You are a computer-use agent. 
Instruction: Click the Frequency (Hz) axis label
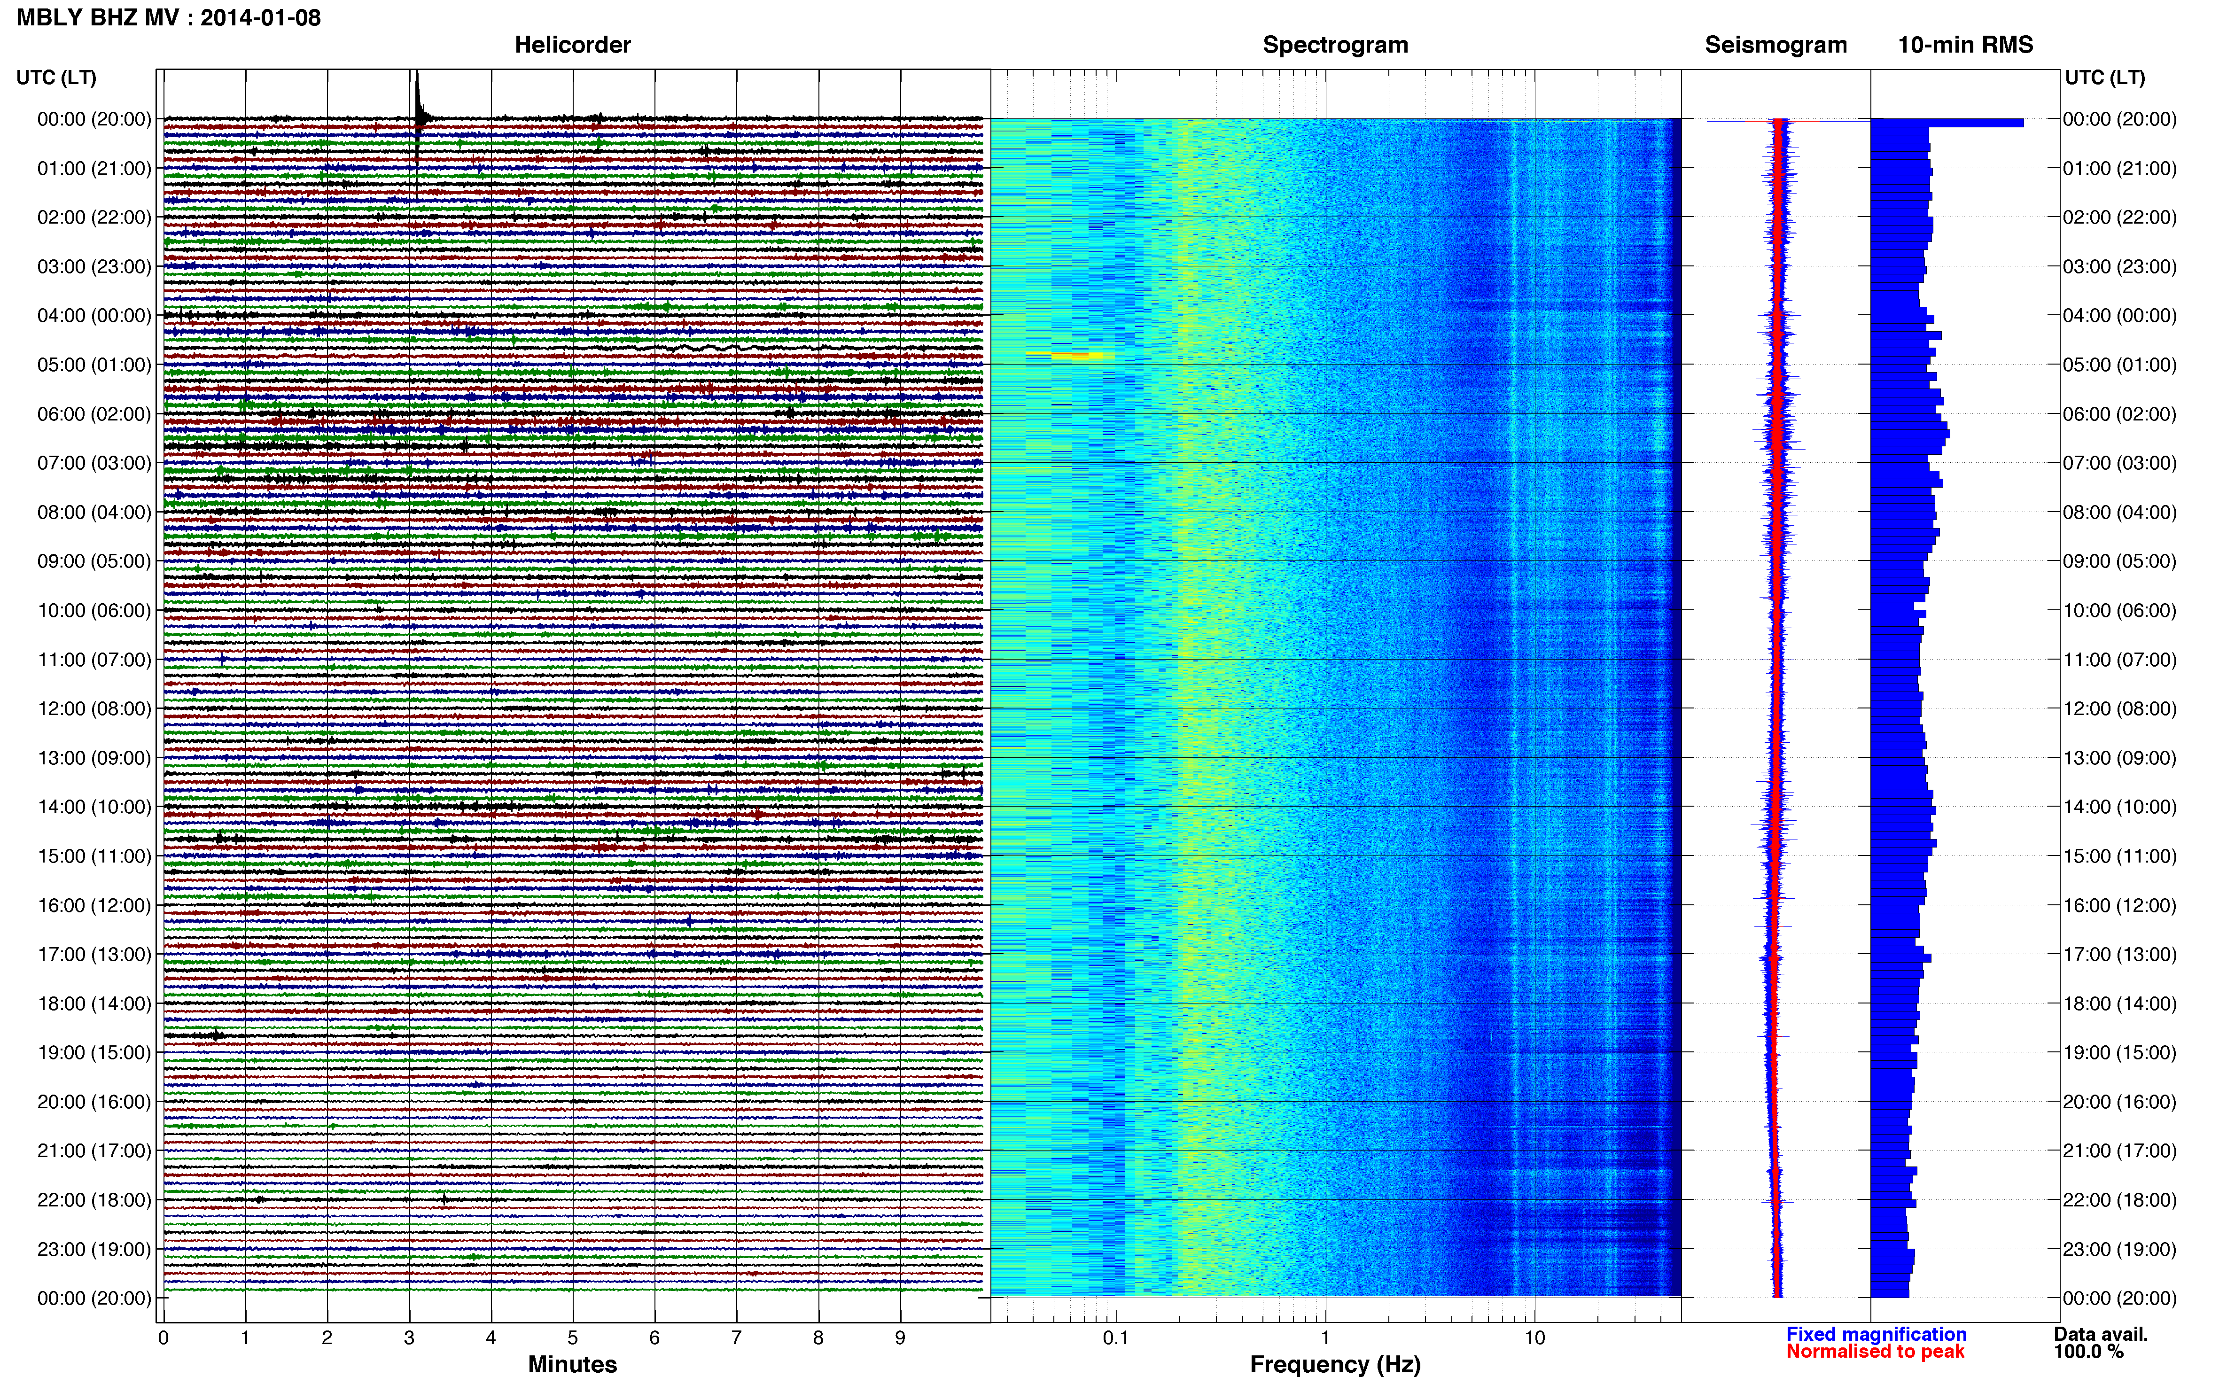(1335, 1364)
